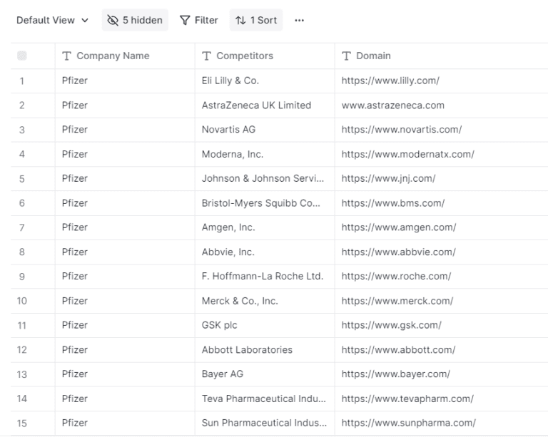Click the Pfizer cell in row 8

(75, 252)
